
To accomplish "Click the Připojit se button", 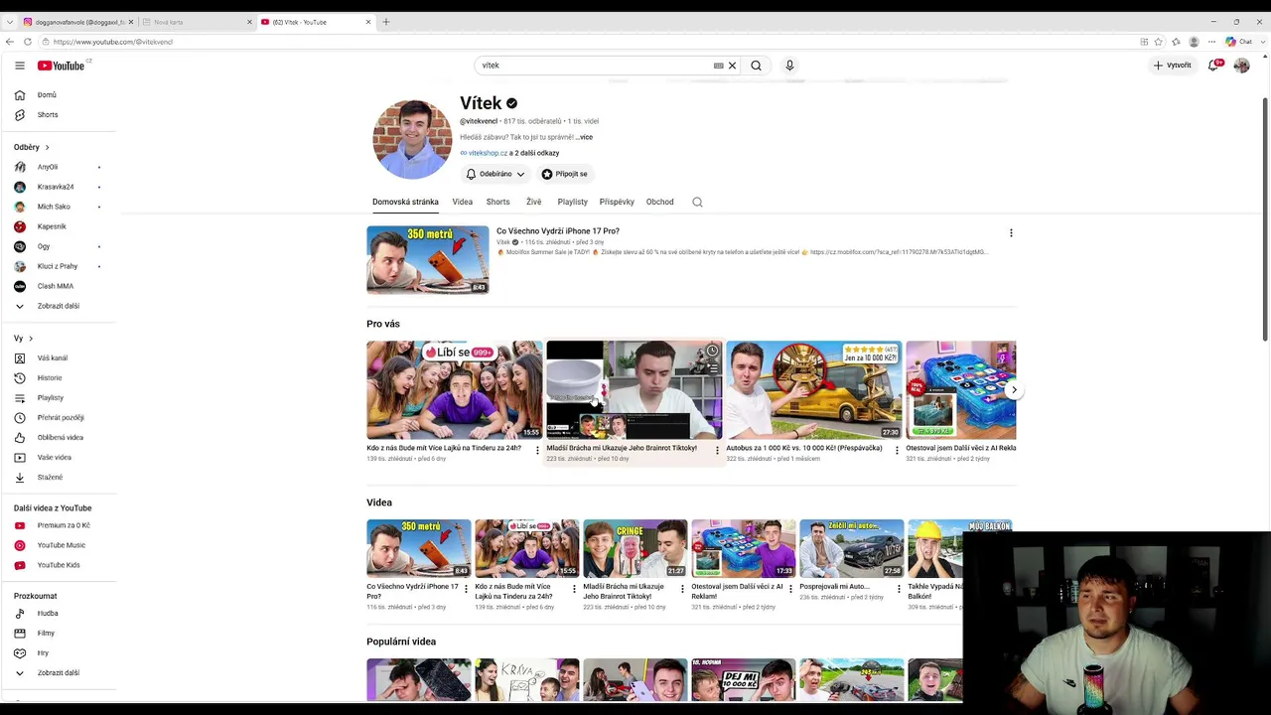I will click(x=565, y=174).
